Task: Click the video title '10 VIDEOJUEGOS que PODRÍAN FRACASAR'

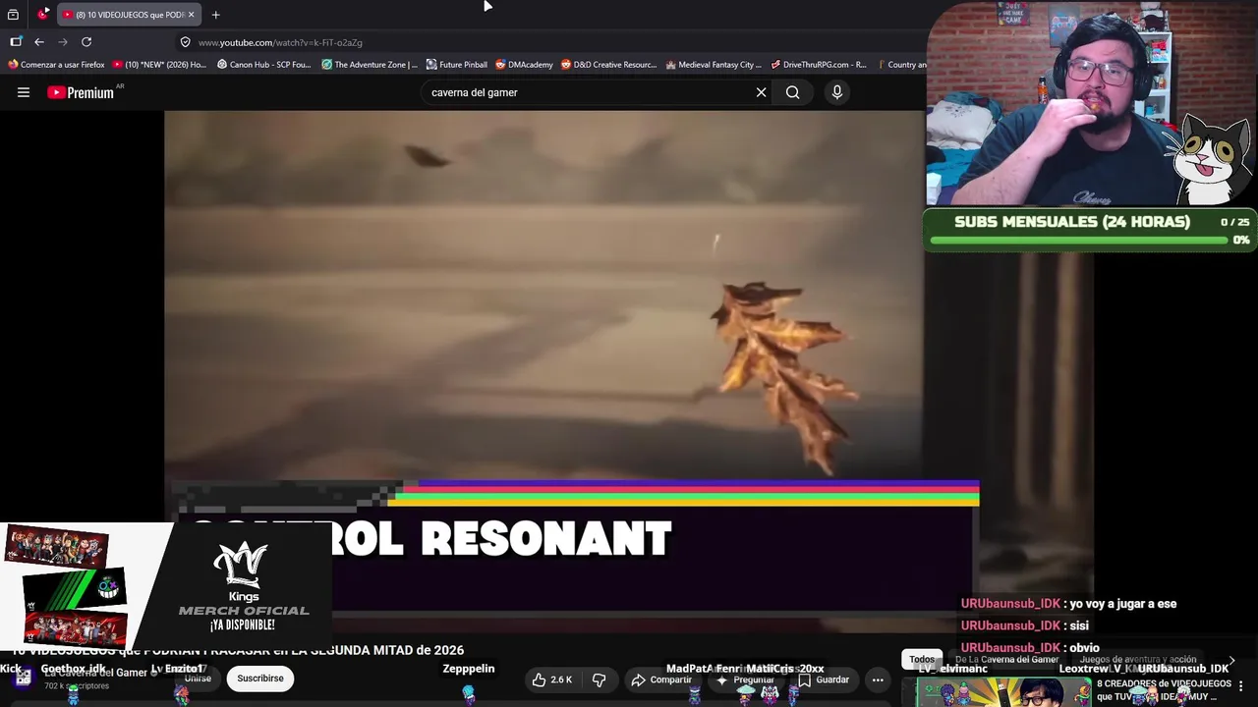Action: coord(238,650)
